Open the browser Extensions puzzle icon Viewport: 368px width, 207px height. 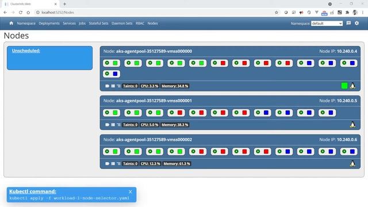point(347,13)
